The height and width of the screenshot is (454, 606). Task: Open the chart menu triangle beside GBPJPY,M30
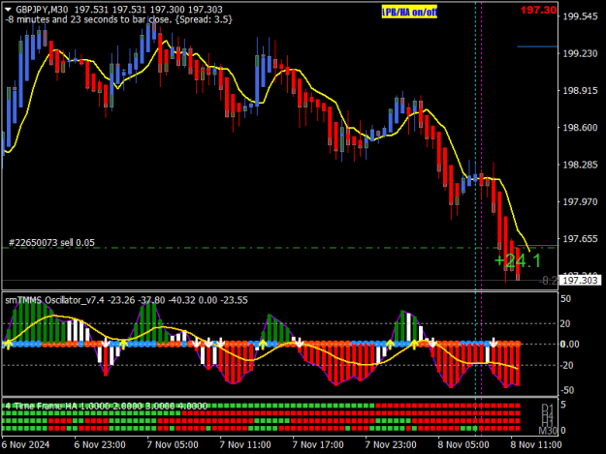pyautogui.click(x=8, y=10)
